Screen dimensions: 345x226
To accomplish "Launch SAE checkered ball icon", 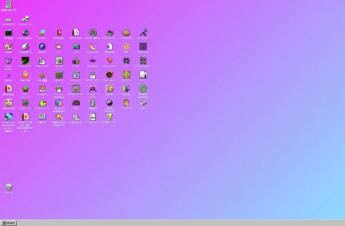I will click(x=126, y=47).
